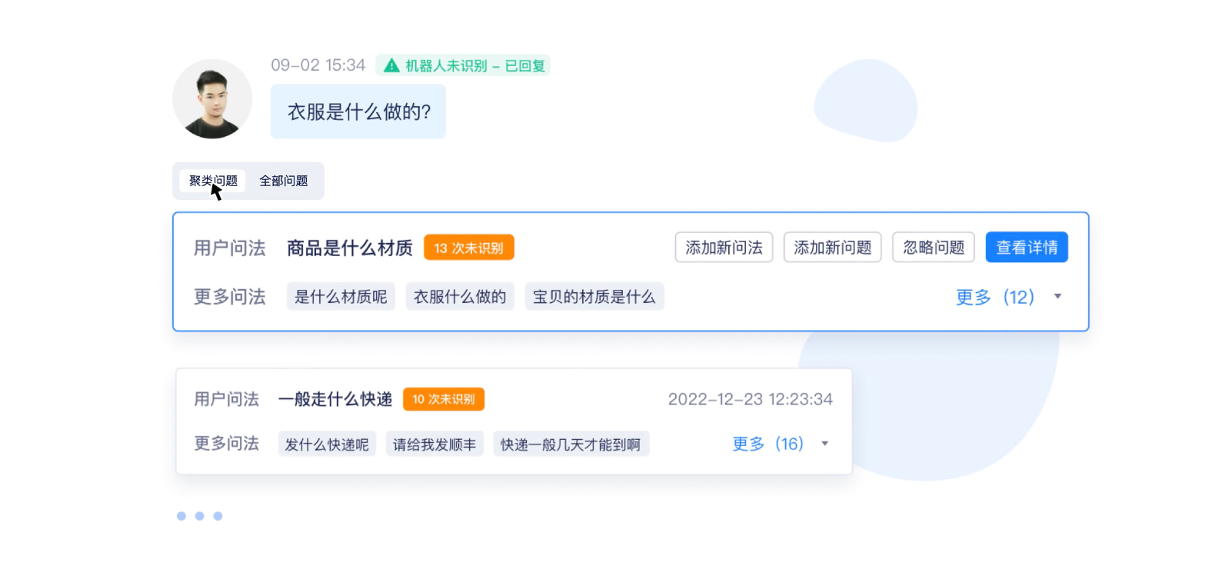Select the 宝贝的材质是什么 tag
The height and width of the screenshot is (566, 1215).
594,296
